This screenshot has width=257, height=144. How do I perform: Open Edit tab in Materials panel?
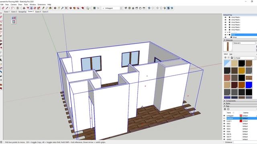231,54
